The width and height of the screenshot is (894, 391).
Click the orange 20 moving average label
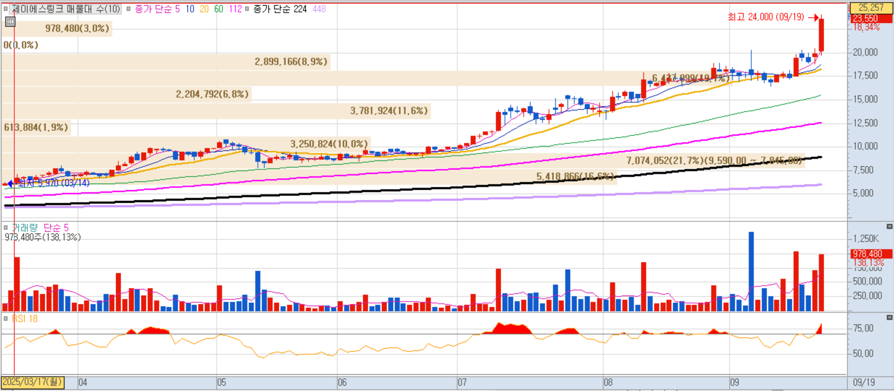click(x=204, y=9)
